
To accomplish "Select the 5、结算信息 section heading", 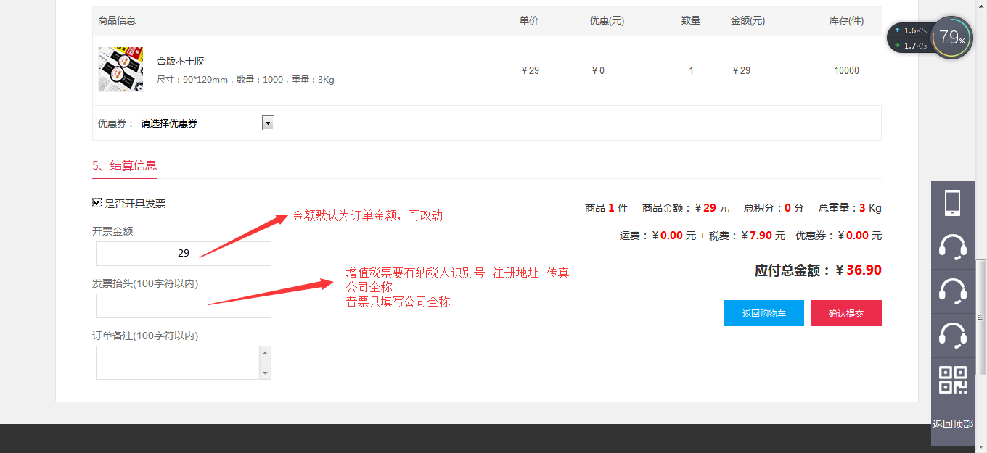I will click(x=124, y=165).
